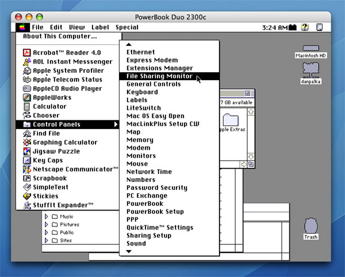This screenshot has width=345, height=277.
Task: Open the Special menu
Action: click(x=126, y=27)
